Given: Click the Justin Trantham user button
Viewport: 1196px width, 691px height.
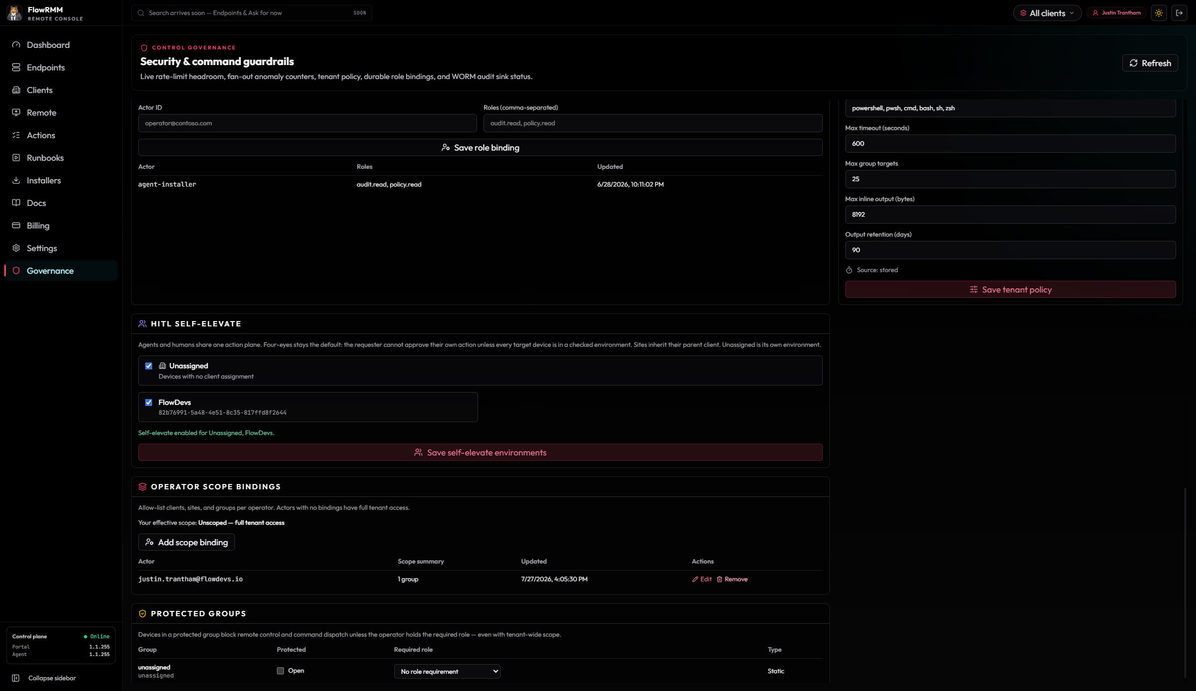Looking at the screenshot, I should (1116, 13).
